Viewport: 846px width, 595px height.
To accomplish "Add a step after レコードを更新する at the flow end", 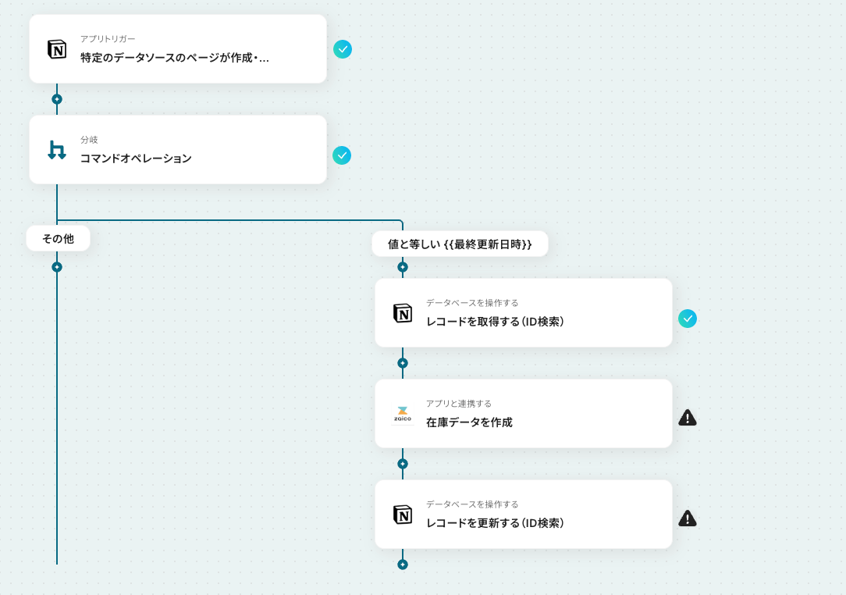I will 403,565.
